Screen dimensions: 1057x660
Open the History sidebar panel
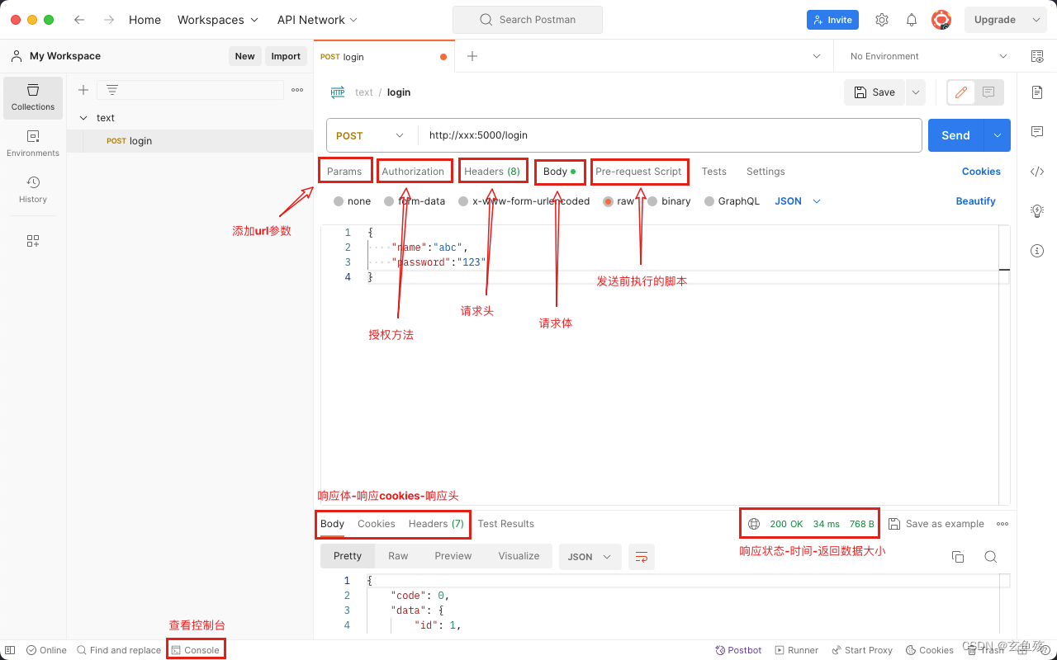33,190
